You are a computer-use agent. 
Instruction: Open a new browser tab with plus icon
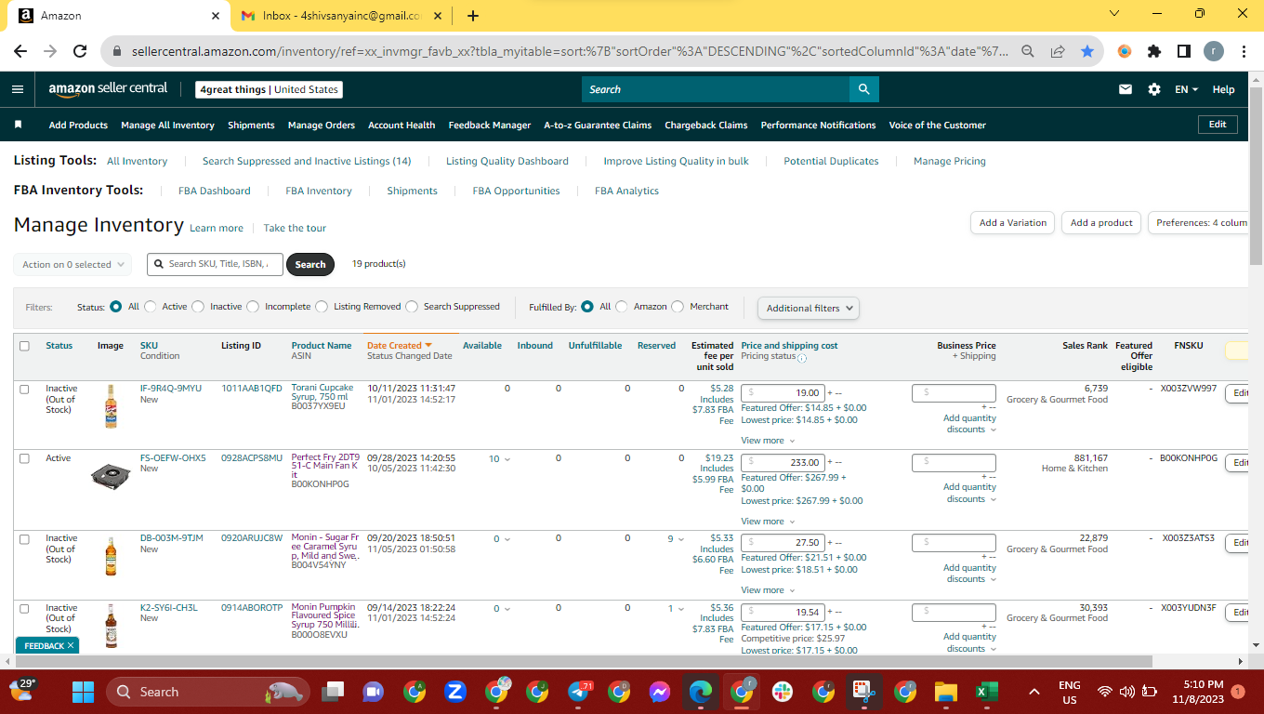click(x=473, y=16)
